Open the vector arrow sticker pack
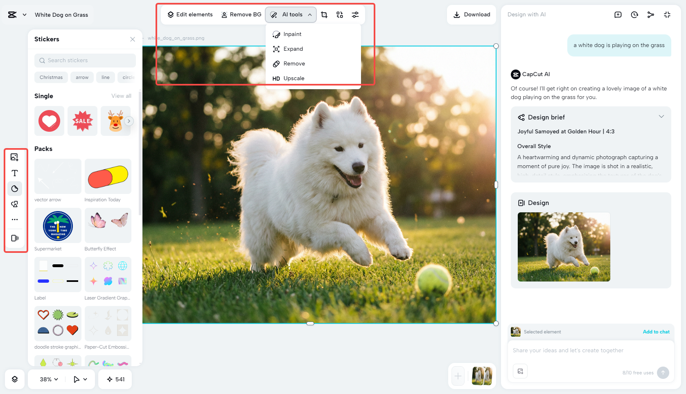Viewport: 686px width, 394px height. click(58, 176)
